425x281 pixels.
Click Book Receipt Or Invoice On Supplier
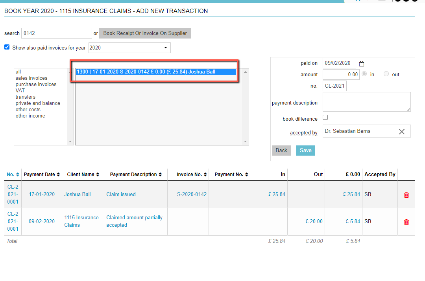[x=145, y=33]
